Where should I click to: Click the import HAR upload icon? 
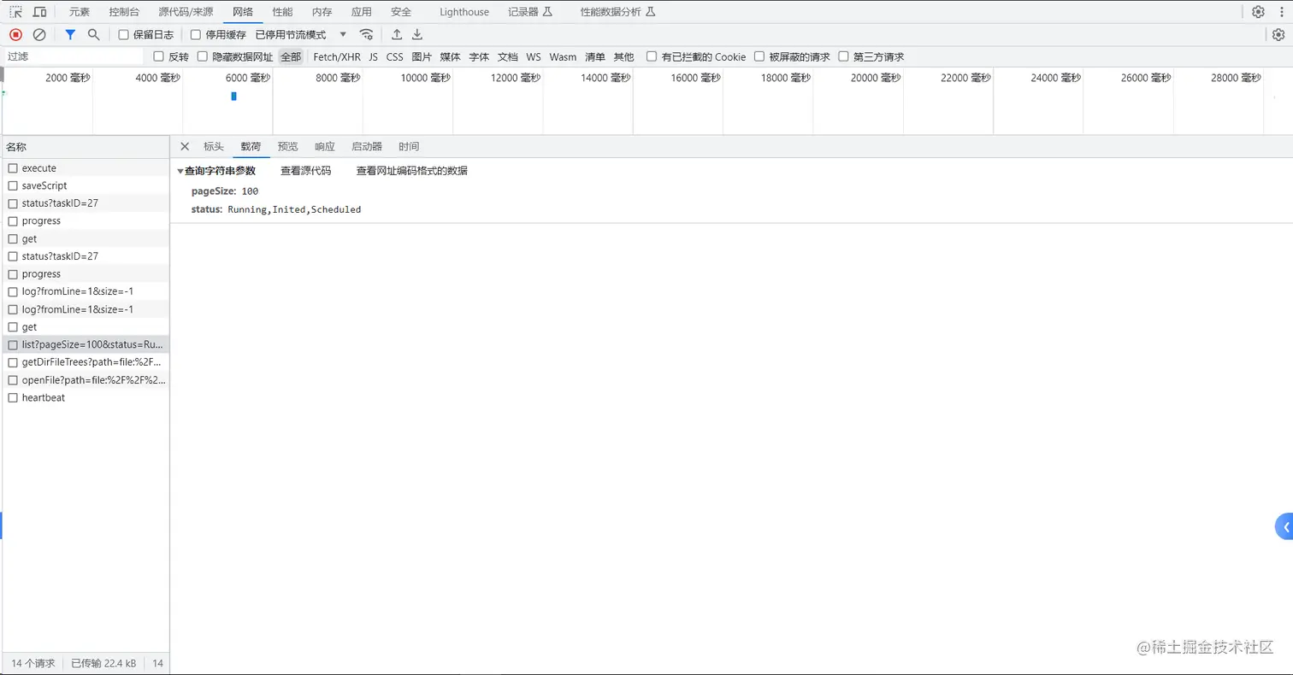coord(397,34)
